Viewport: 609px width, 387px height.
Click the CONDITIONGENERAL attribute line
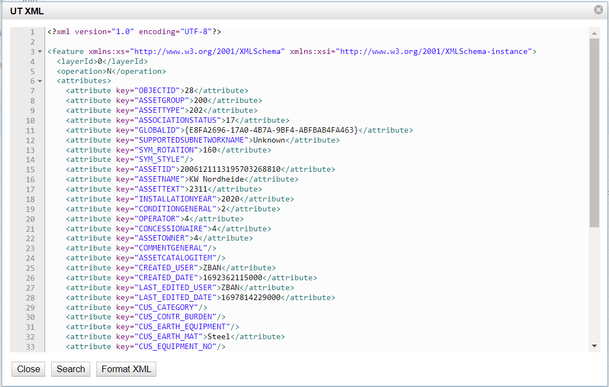tap(173, 209)
